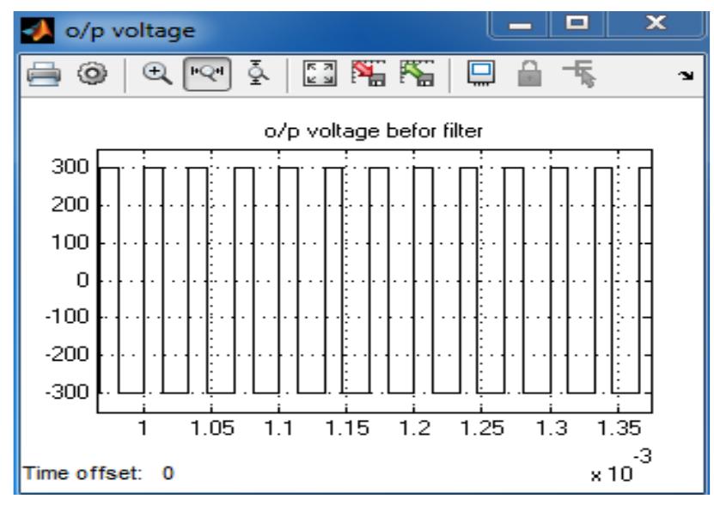Click the x10 exponent scale label
The image size is (714, 505).
click(x=621, y=466)
